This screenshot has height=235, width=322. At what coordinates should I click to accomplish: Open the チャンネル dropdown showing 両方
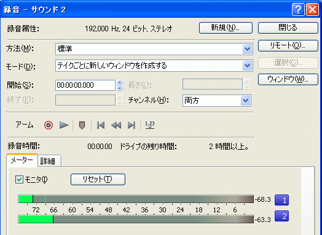(217, 101)
